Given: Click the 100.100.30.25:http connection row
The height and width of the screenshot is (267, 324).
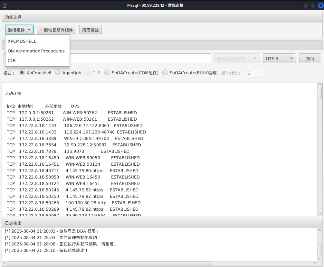Looking at the screenshot, I should (73, 203).
